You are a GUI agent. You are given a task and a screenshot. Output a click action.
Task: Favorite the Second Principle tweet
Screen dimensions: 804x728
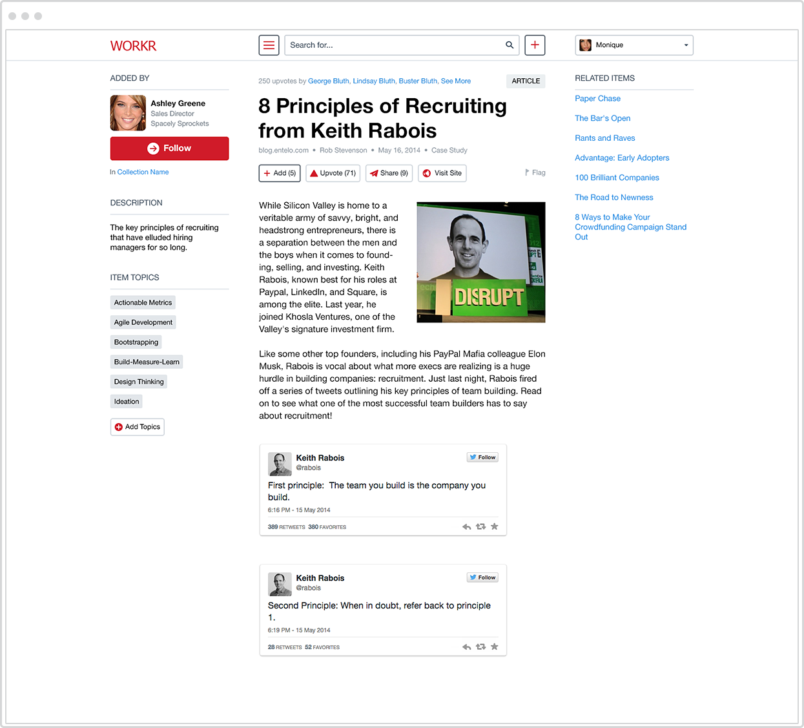coord(495,647)
